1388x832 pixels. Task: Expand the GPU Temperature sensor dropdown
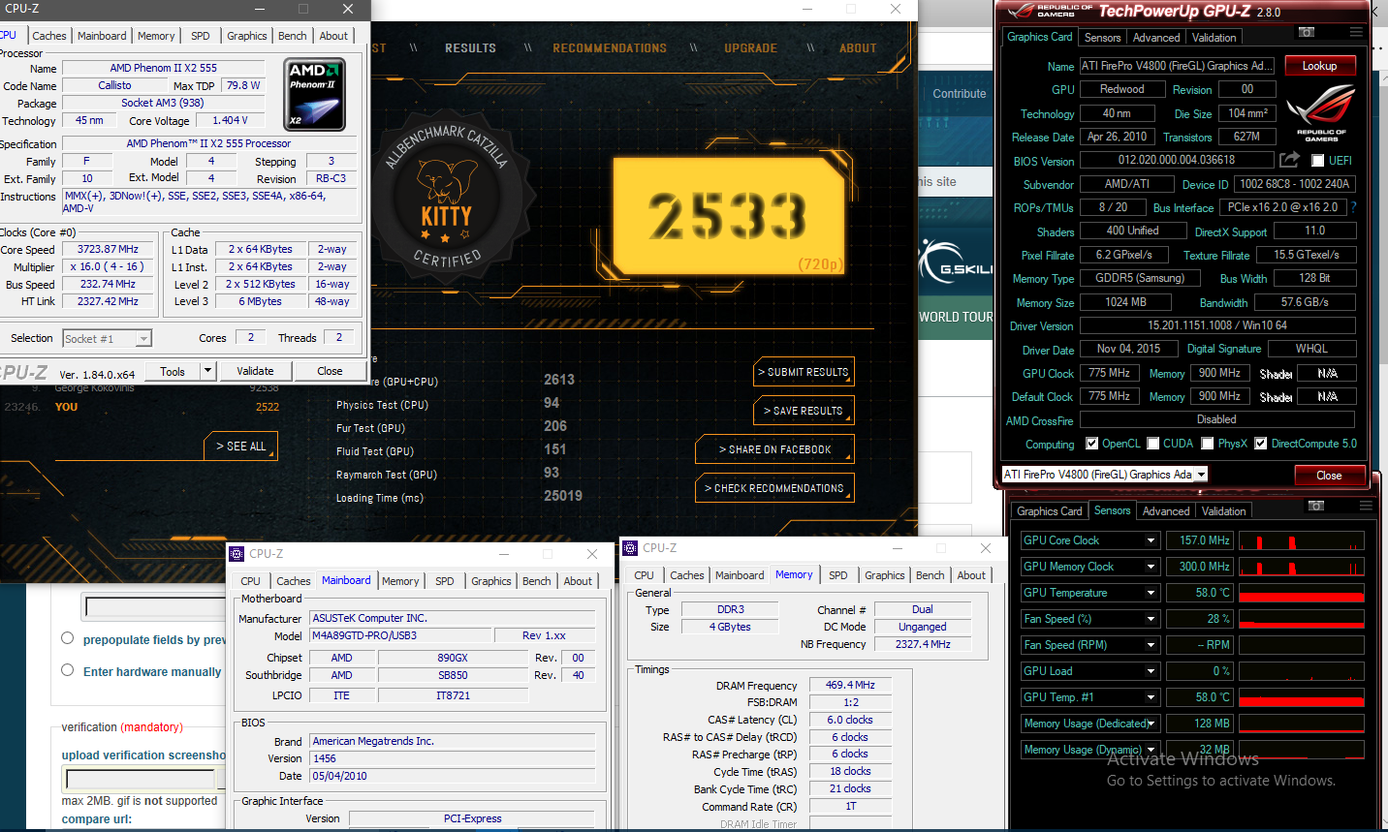(1151, 593)
